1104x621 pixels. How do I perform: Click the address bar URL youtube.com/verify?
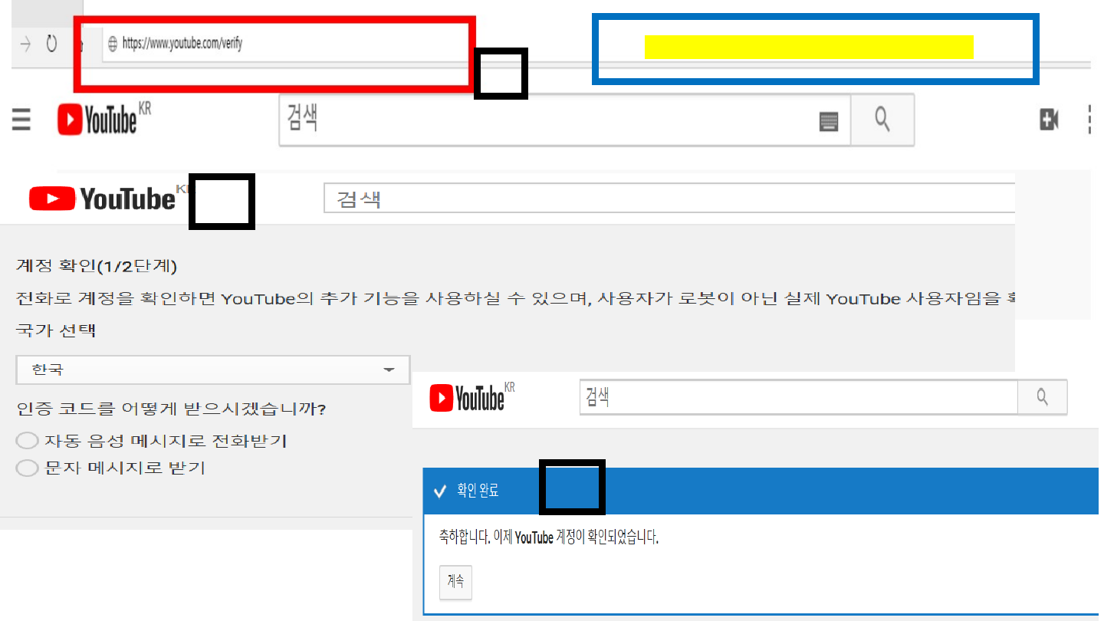coord(182,44)
